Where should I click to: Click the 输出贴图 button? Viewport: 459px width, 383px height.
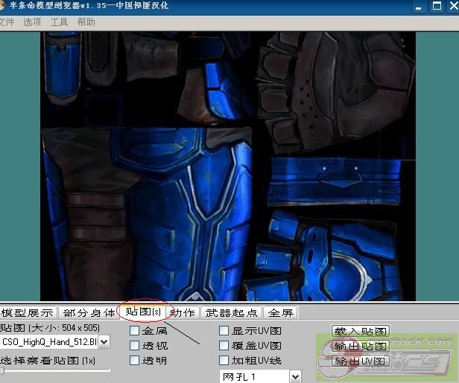pyautogui.click(x=361, y=346)
